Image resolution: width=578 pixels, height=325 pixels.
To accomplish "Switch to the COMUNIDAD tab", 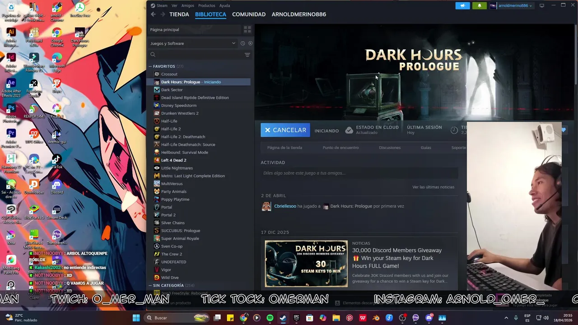I will (249, 14).
